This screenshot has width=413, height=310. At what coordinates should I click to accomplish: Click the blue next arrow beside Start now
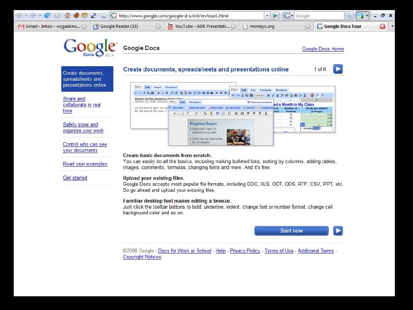point(338,231)
